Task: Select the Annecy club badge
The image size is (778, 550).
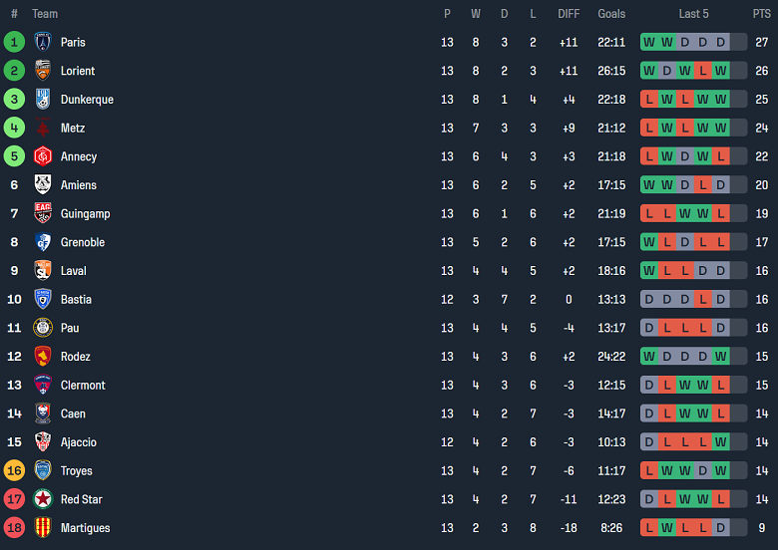Action: 43,156
